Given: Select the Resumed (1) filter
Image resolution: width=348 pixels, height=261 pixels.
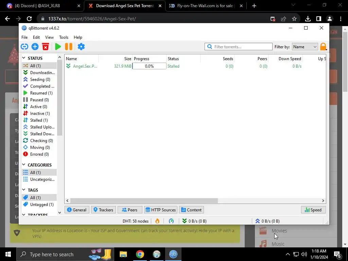Looking at the screenshot, I should tap(39, 93).
